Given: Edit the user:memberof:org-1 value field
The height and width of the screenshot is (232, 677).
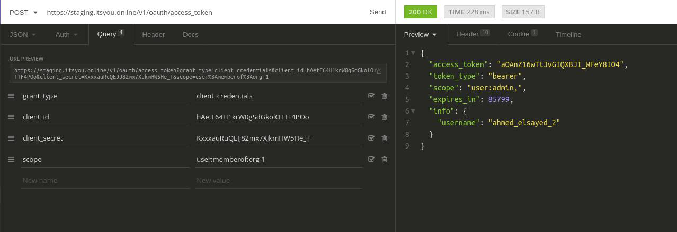Looking at the screenshot, I should coord(279,159).
